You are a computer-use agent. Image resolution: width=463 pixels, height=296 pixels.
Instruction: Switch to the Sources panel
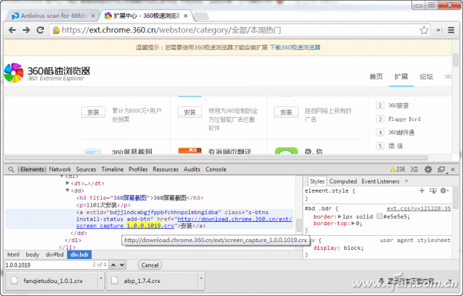(x=86, y=170)
